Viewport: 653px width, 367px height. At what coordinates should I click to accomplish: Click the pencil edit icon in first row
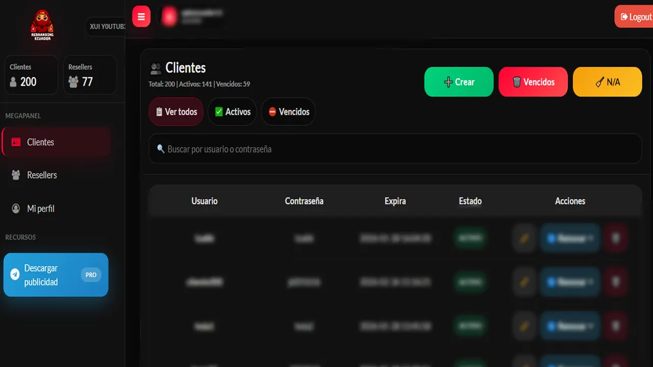point(524,238)
